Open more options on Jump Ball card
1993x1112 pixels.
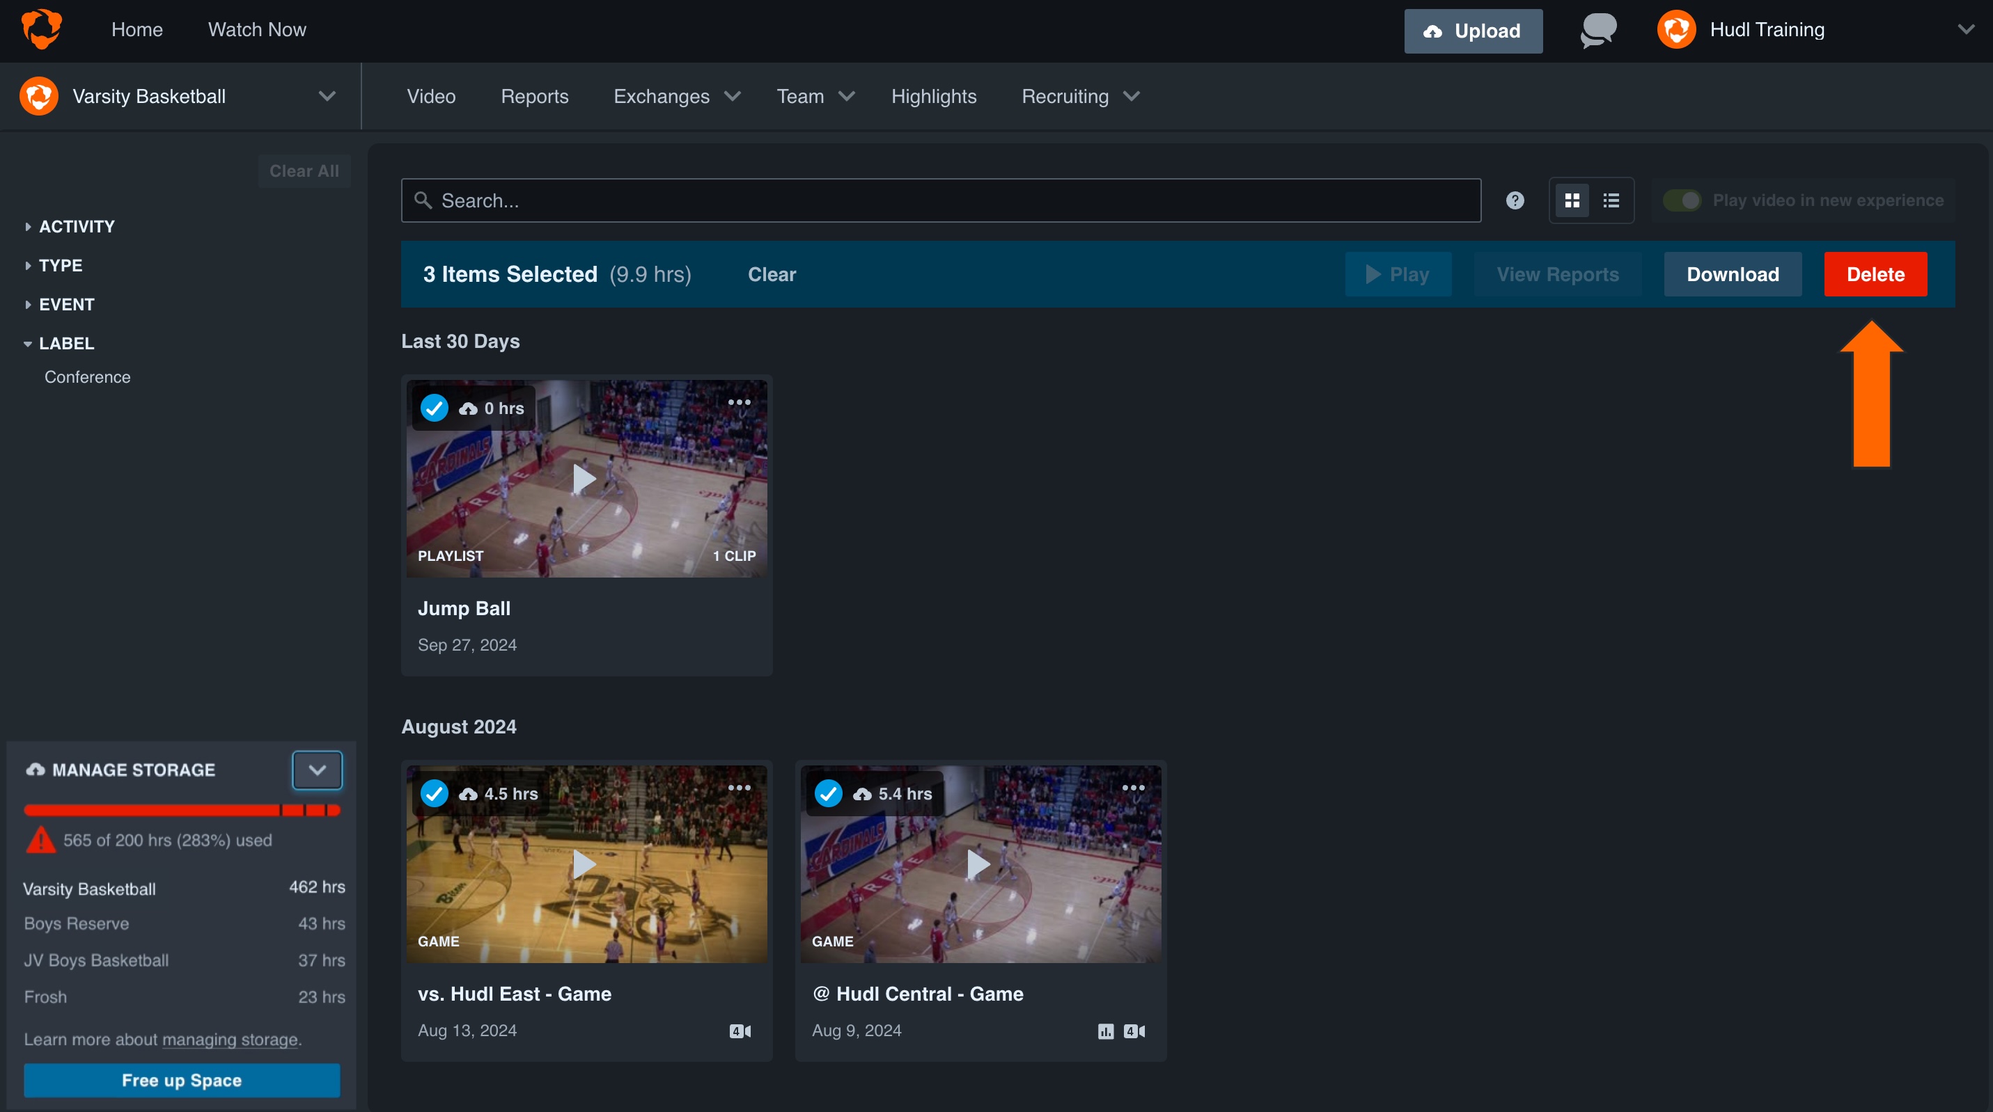point(739,402)
